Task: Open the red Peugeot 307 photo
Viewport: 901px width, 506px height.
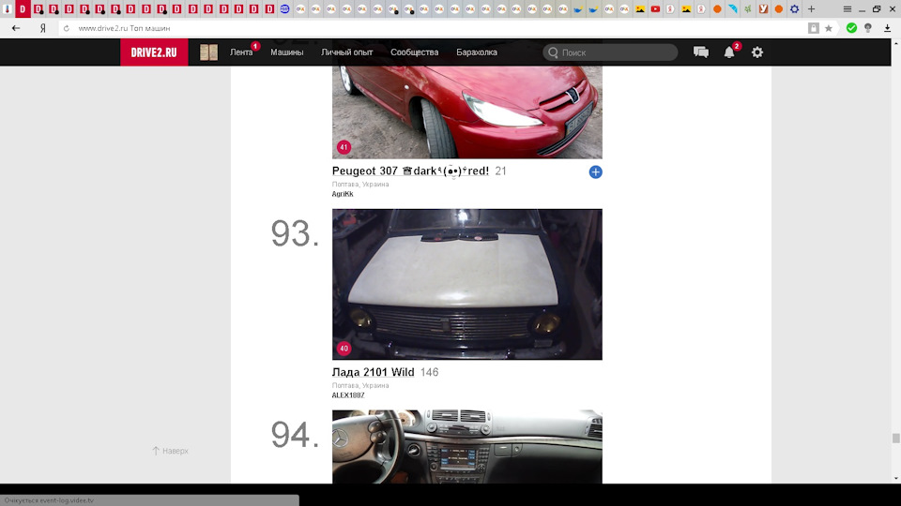Action: [x=467, y=112]
